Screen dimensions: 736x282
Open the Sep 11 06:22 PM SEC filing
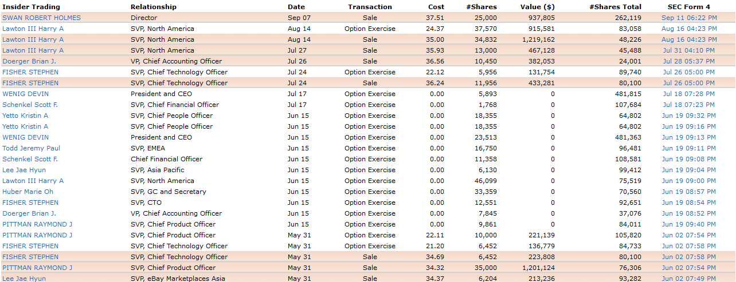[x=688, y=18]
